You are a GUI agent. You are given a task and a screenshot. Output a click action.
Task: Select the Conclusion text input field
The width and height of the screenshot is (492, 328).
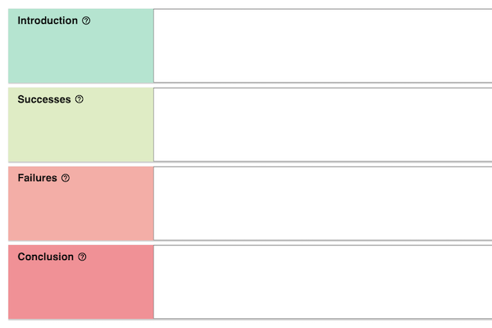(322, 282)
